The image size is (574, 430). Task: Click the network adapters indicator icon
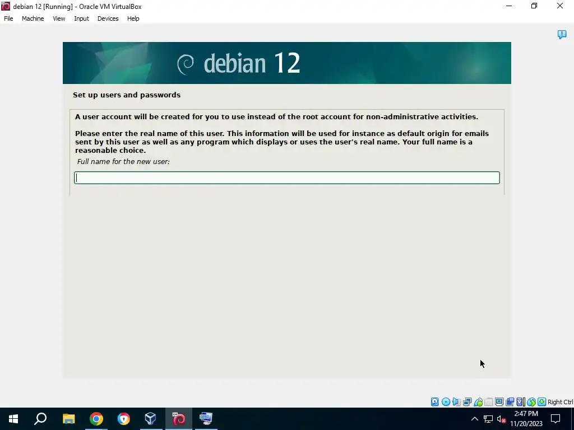tap(467, 402)
